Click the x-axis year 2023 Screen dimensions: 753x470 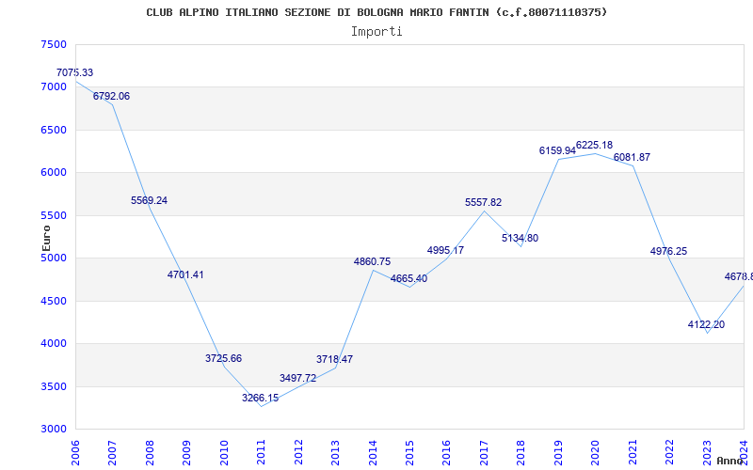click(707, 452)
